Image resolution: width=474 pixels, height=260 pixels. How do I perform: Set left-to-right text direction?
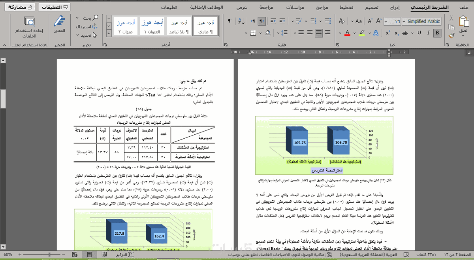[x=253, y=21]
